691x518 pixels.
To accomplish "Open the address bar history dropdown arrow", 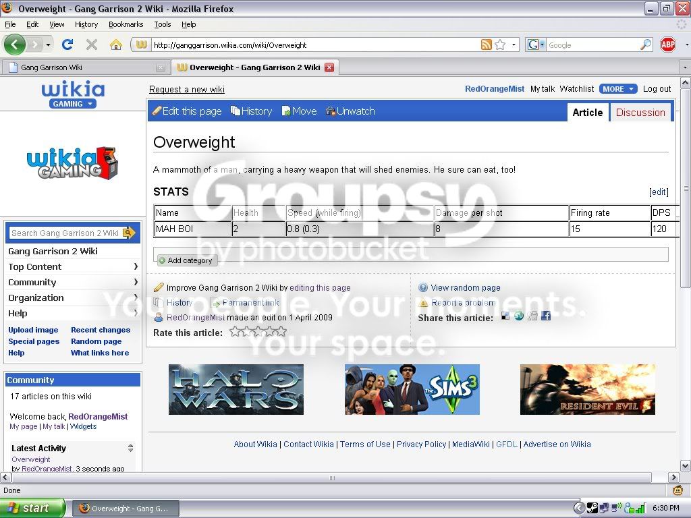I will pyautogui.click(x=514, y=45).
